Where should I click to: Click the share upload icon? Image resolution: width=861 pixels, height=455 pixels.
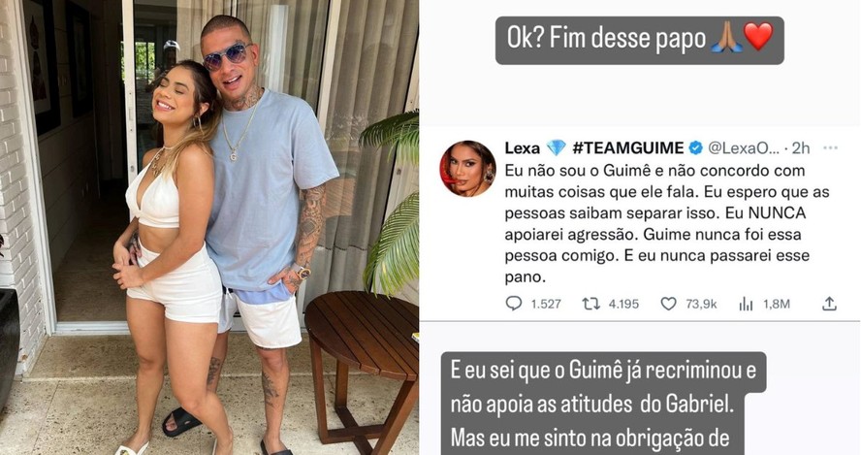pyautogui.click(x=829, y=304)
